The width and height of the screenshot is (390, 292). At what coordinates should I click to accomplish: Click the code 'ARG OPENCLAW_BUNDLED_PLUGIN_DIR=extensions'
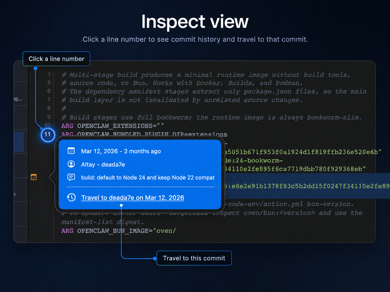[x=144, y=134]
